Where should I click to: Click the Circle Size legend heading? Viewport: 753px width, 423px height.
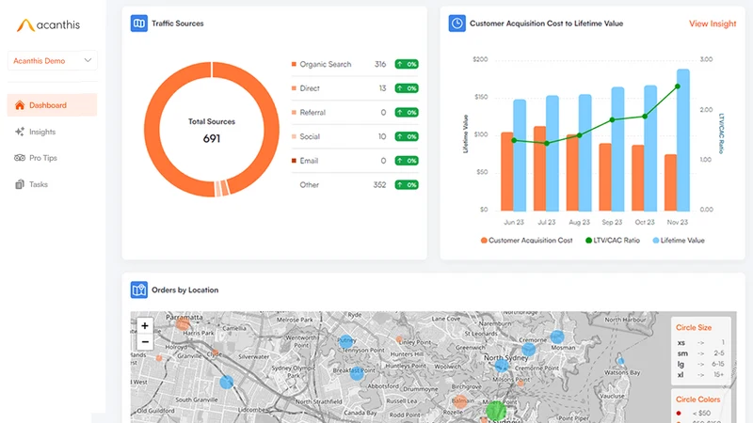694,327
